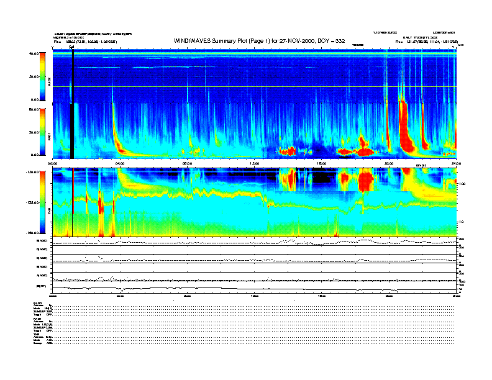Click 04:00 tick label under RAD1 spectrogram
The height and width of the screenshot is (380, 492).
point(119,163)
